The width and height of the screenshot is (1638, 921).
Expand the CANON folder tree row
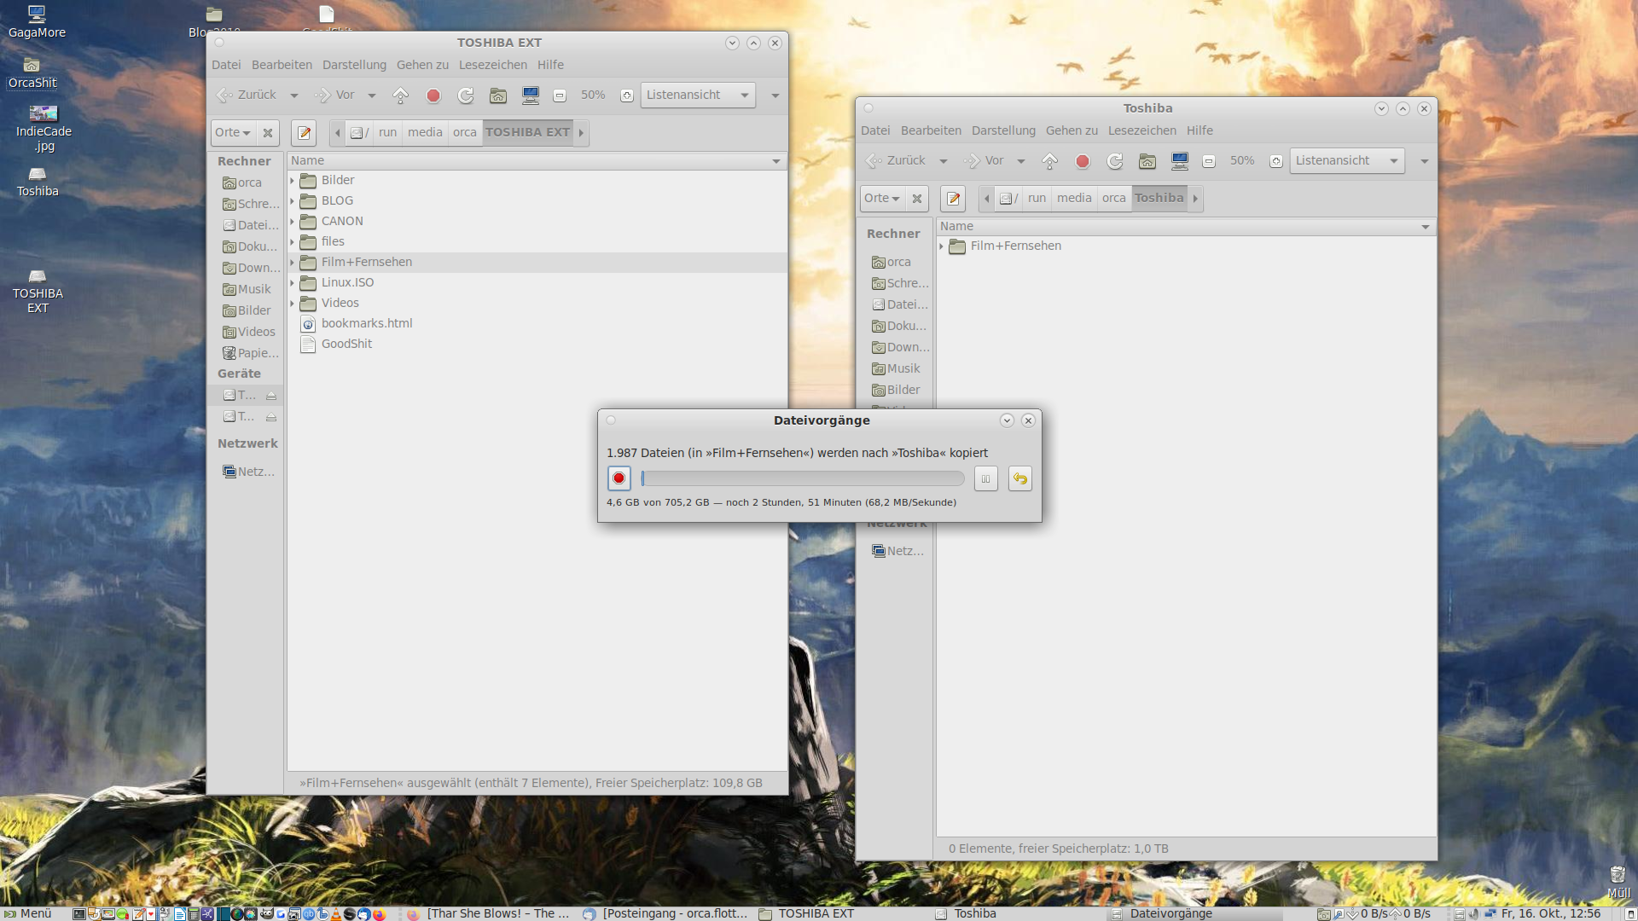[293, 222]
